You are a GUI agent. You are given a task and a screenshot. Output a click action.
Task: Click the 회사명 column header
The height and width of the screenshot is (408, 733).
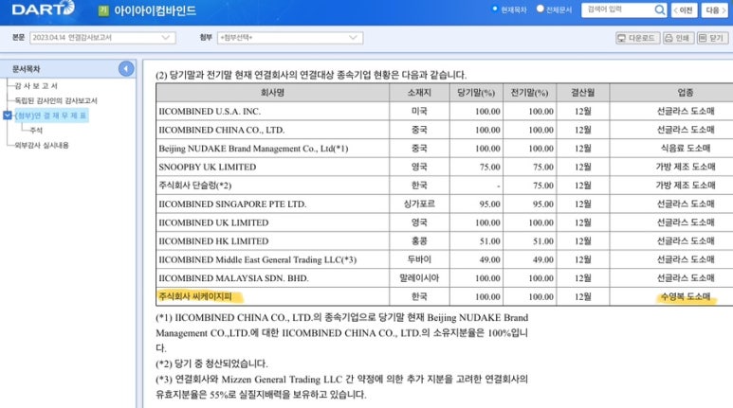point(272,93)
